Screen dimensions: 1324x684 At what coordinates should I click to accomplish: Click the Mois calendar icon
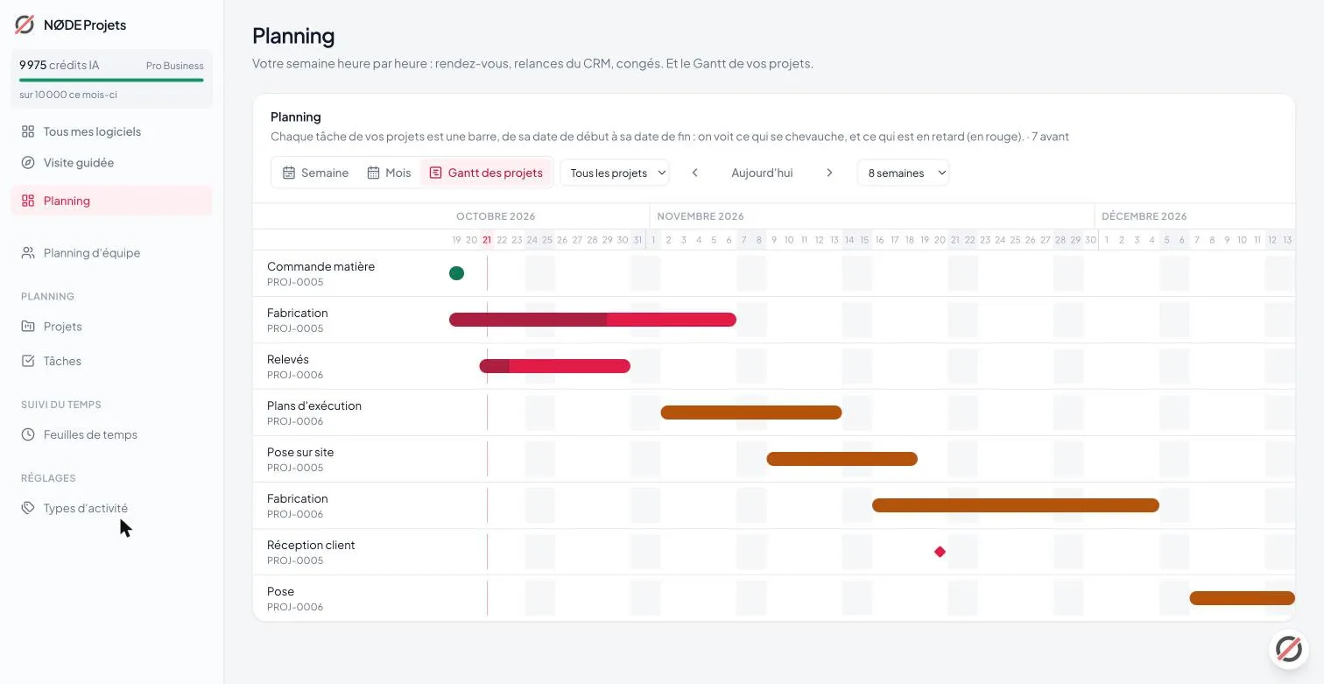click(x=373, y=173)
